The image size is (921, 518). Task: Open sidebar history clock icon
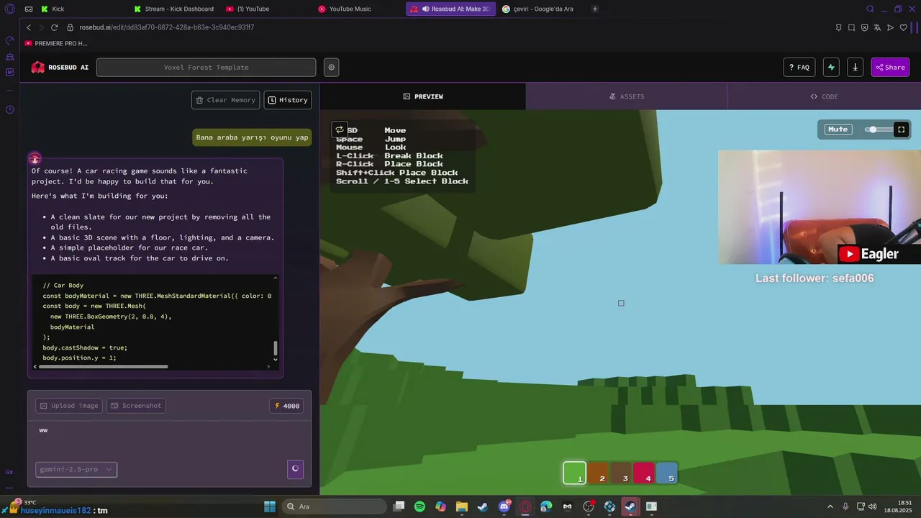pyautogui.click(x=10, y=109)
